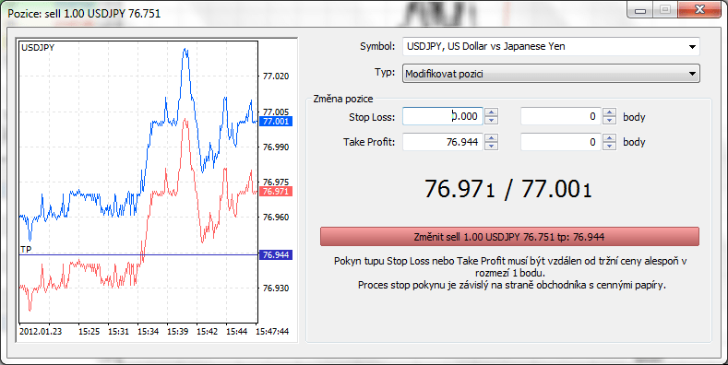
Task: Increase Take Profit body points up arrow
Action: click(610, 137)
